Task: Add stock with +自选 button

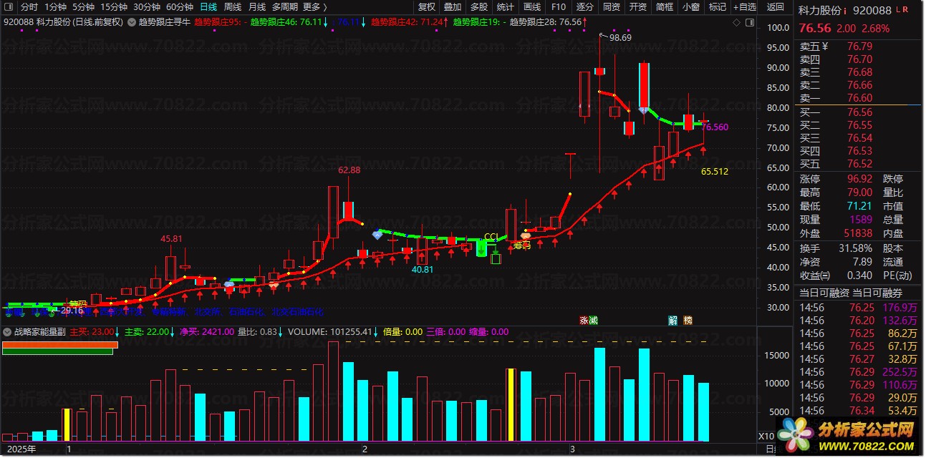Action: point(744,7)
